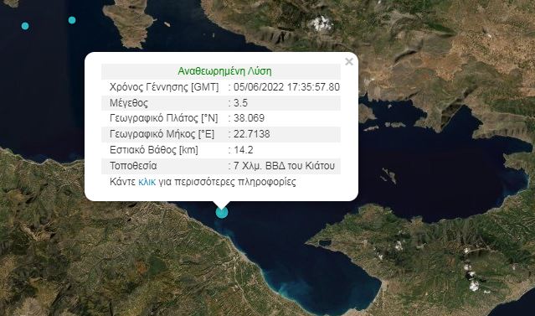
Task: Click the "Μέγεθος" row label
Action: (x=129, y=103)
